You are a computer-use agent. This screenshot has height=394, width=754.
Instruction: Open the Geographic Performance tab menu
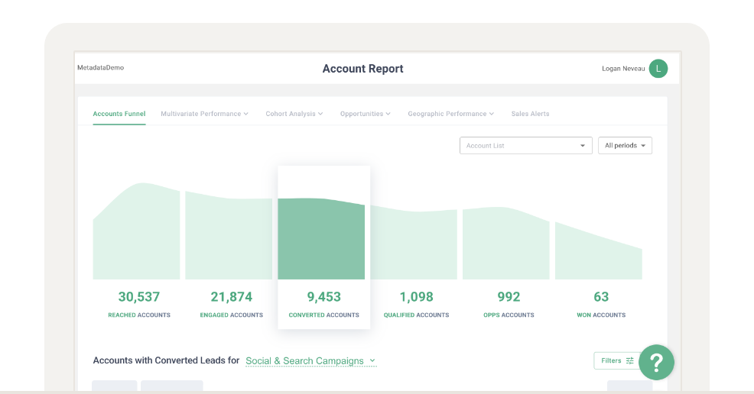point(451,114)
